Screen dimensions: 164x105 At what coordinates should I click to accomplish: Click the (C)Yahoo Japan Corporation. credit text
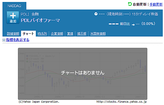click(39, 102)
